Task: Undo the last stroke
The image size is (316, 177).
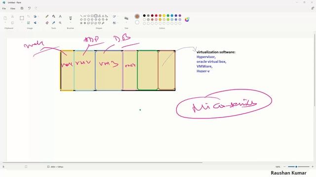Action: pyautogui.click(x=30, y=8)
